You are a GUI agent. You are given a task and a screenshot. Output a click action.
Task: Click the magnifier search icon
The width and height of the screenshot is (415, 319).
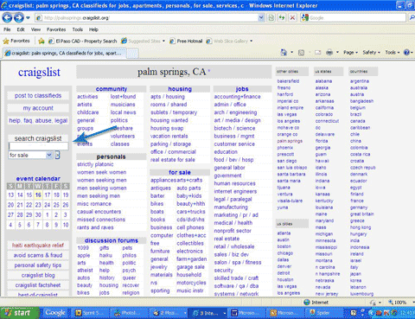click(412, 18)
